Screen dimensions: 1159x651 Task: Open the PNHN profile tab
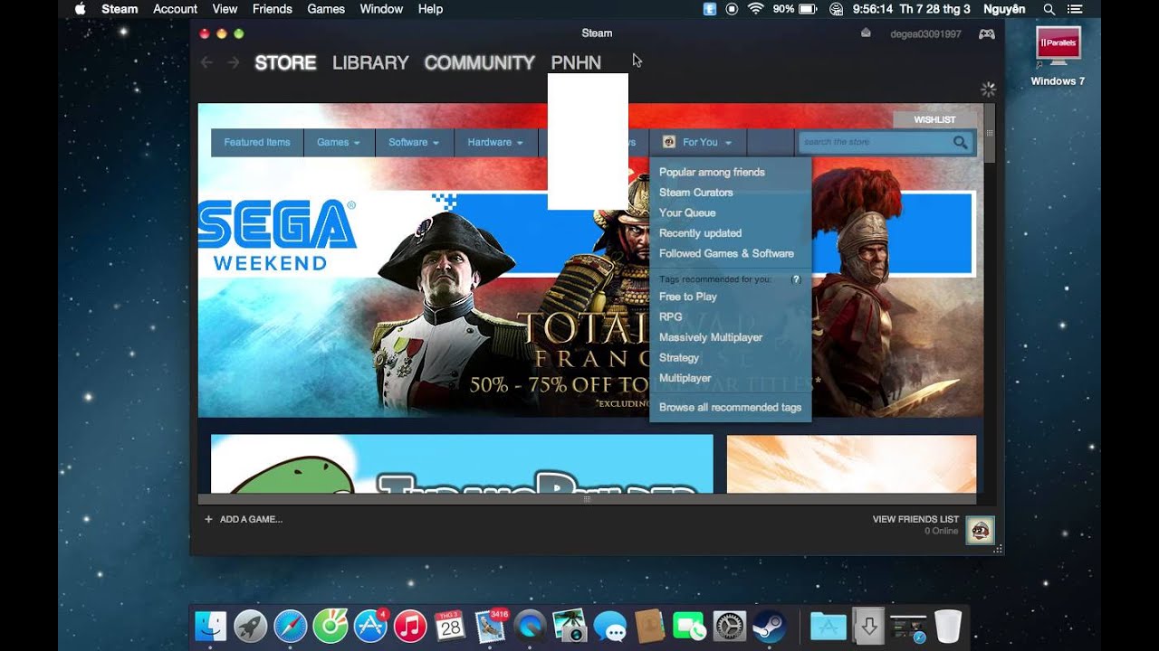pyautogui.click(x=576, y=62)
